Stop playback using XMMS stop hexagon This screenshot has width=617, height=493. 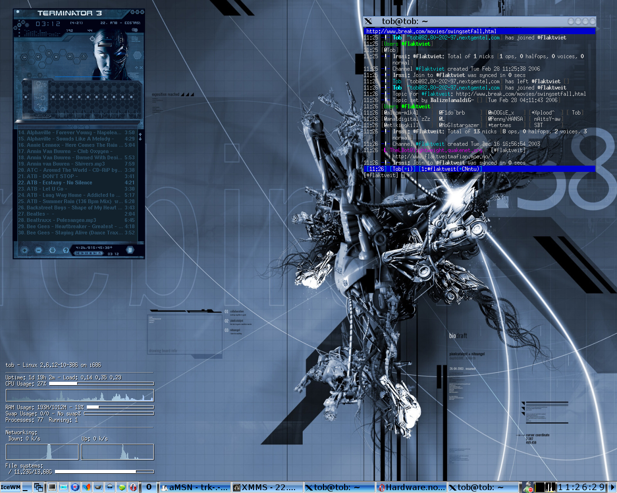coord(56,57)
